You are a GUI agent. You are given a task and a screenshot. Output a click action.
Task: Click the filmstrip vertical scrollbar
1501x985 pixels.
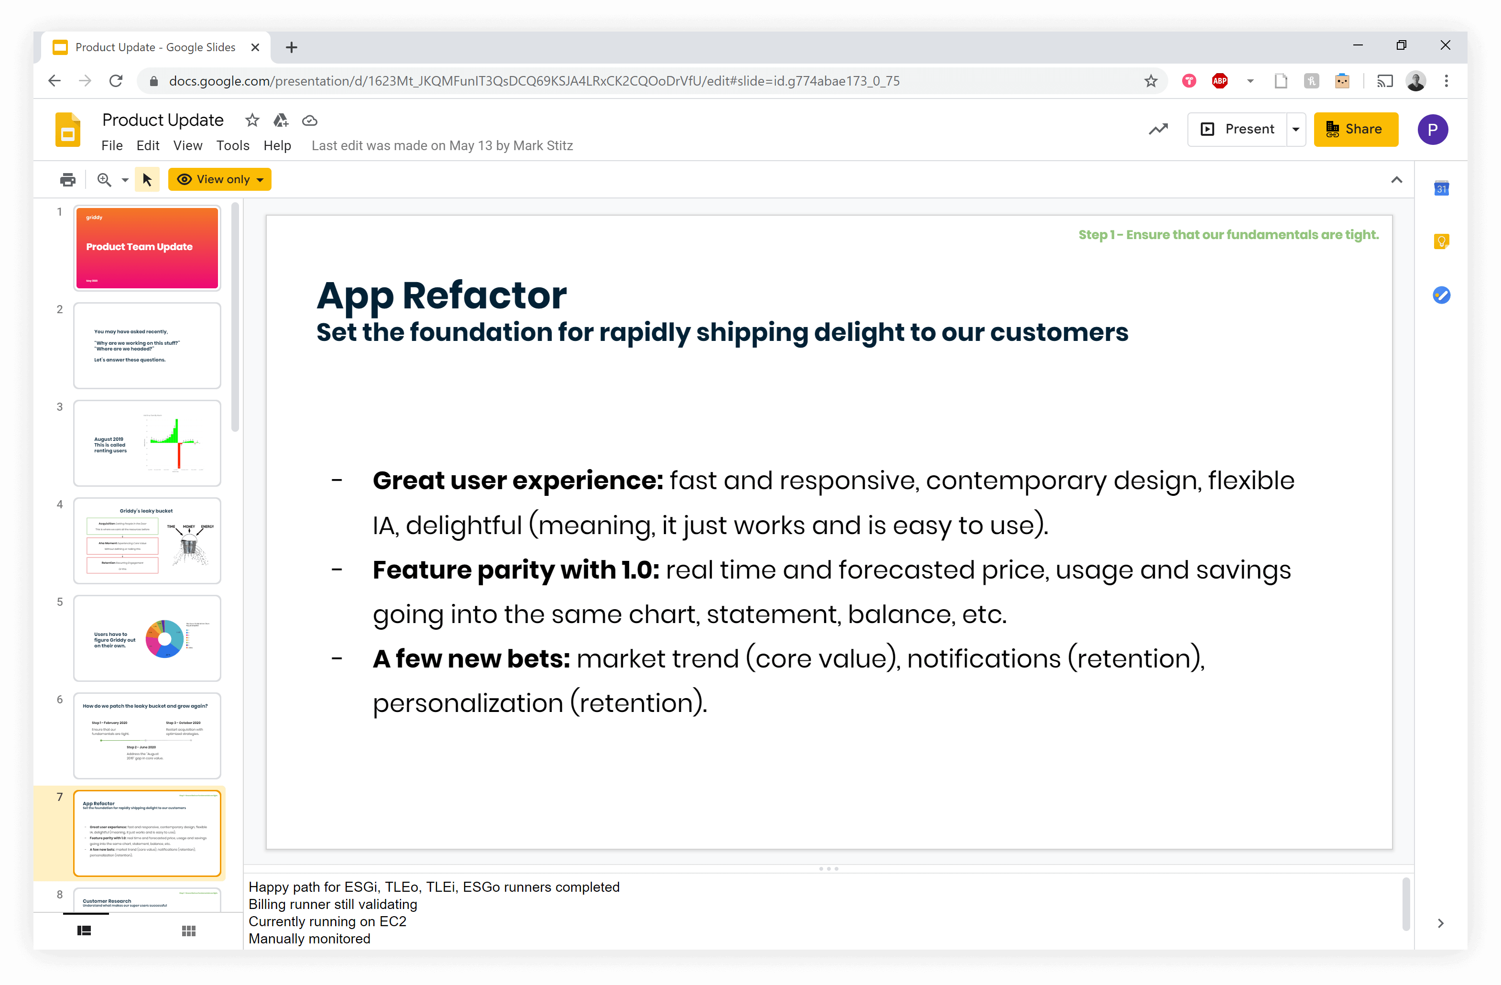(235, 317)
